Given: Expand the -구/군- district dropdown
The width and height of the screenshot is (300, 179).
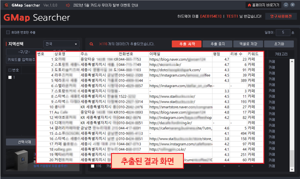Looking at the screenshot, I should 24,52.
